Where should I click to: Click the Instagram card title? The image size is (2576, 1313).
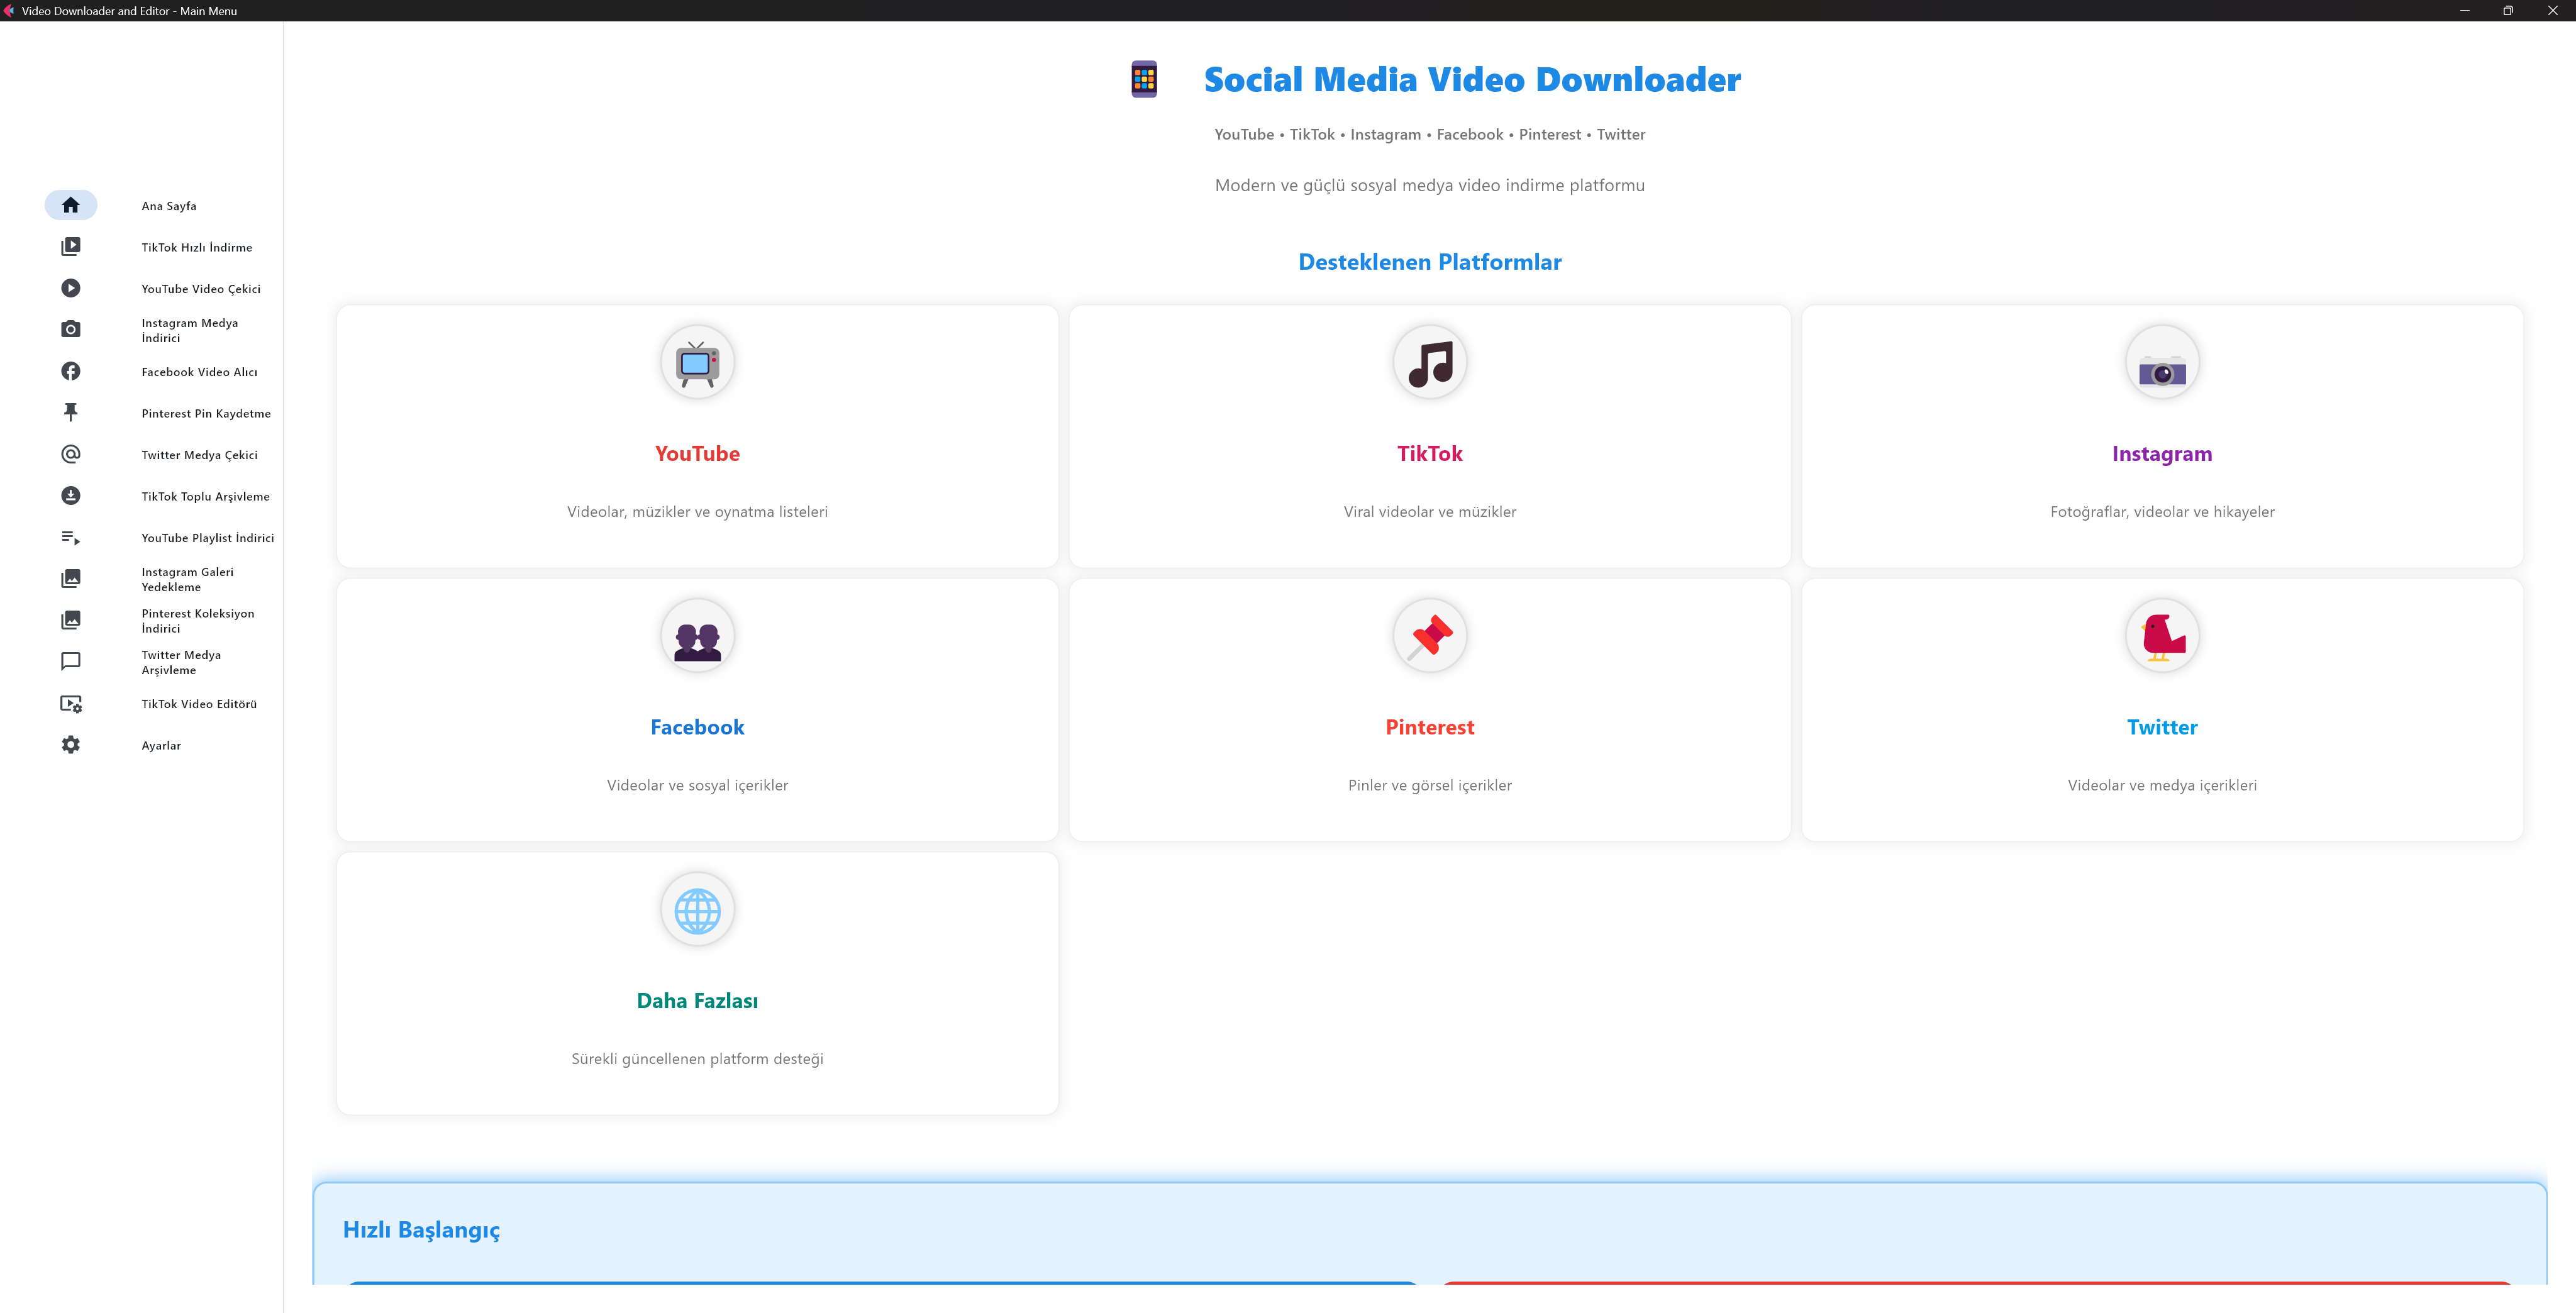(2162, 454)
